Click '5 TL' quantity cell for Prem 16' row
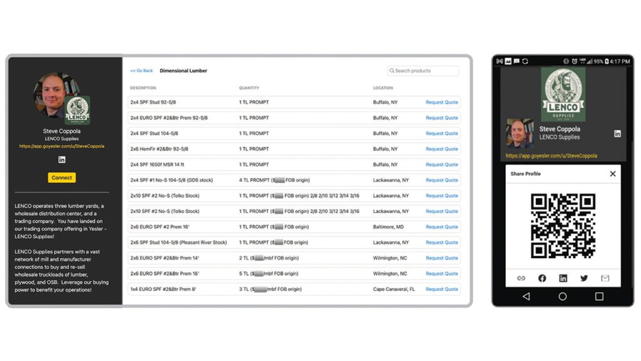Viewport: 641px width, 361px height. click(269, 273)
